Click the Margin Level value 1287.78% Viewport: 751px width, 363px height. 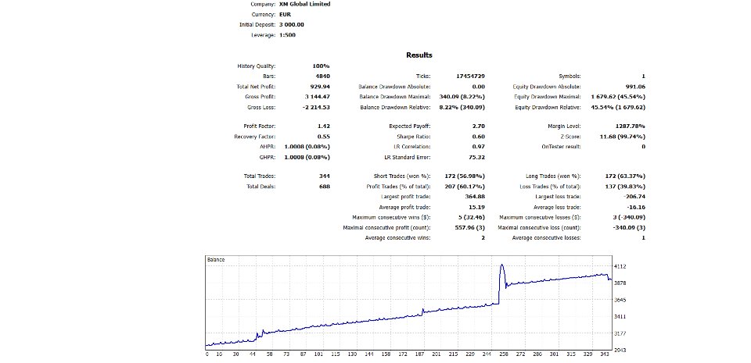coord(632,126)
